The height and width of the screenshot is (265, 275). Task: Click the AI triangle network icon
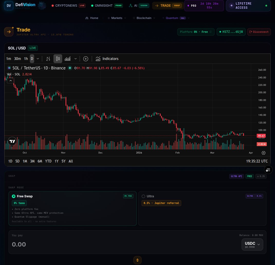tap(131, 6)
